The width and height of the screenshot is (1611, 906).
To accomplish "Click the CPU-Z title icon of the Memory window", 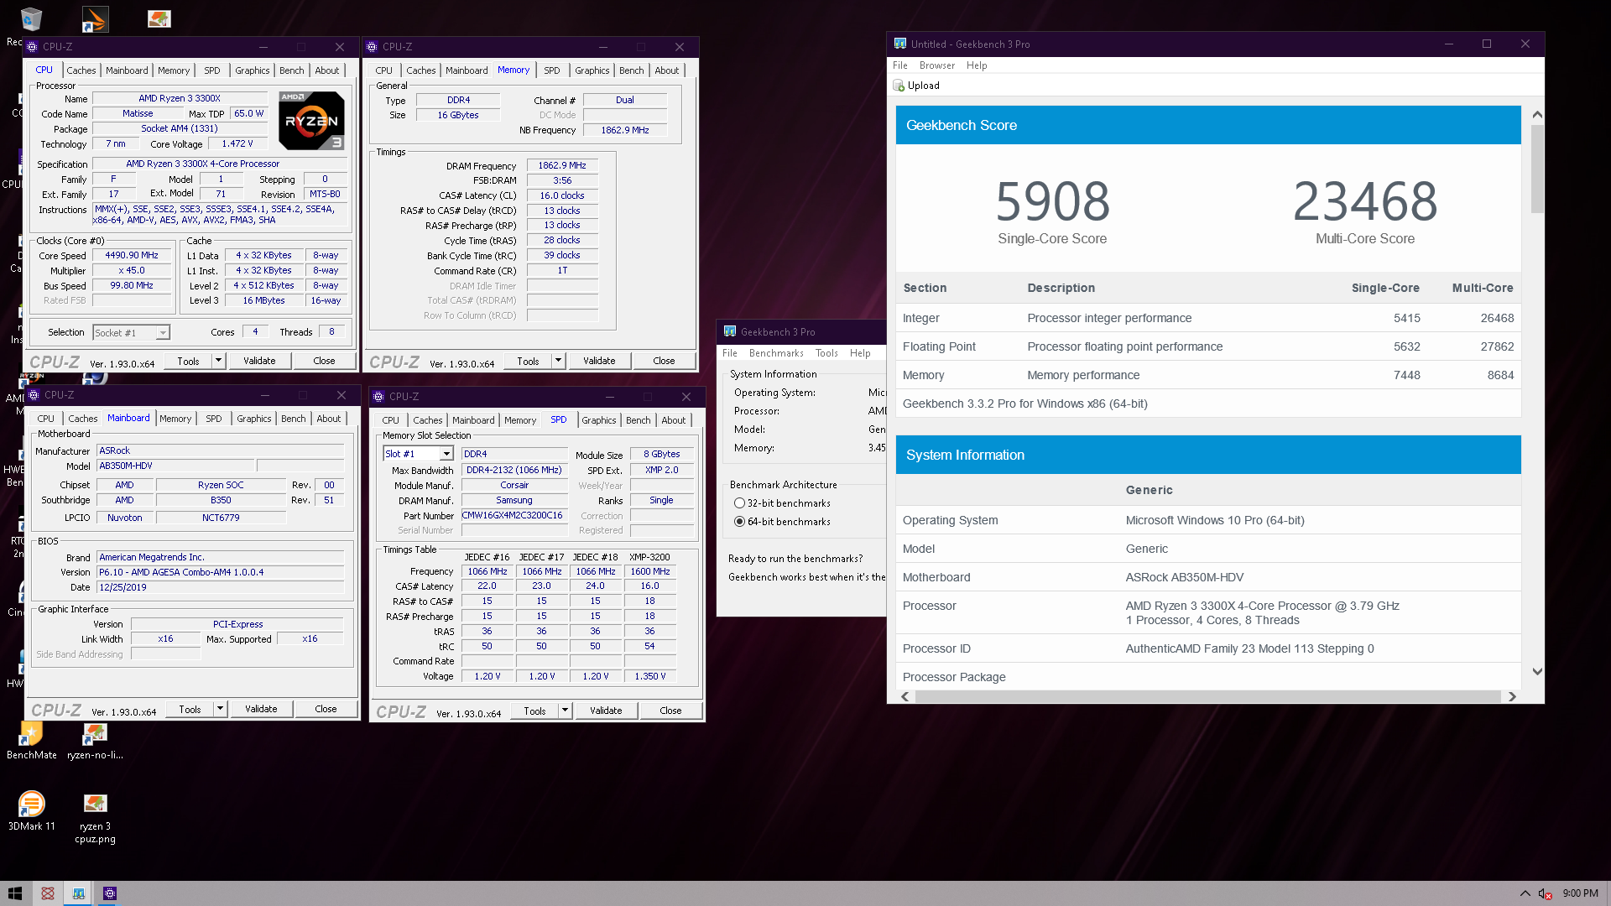I will [372, 47].
